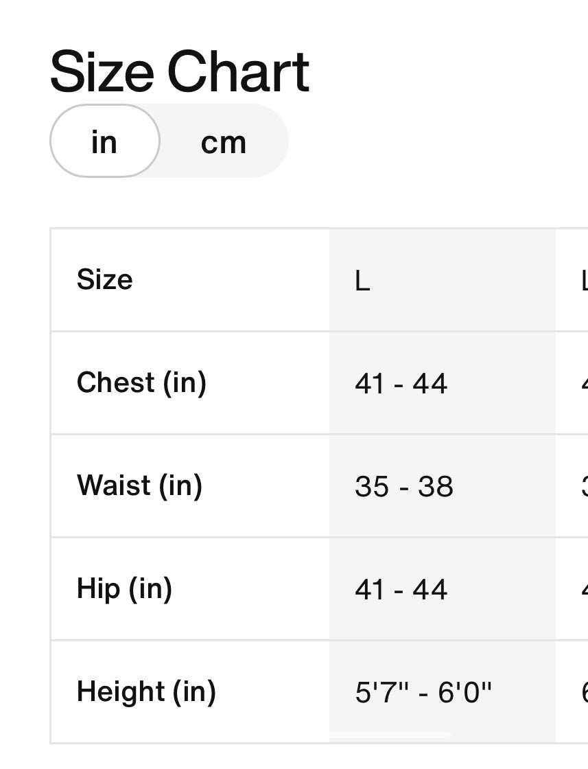Click the empty toggle track right of 'cm'
588x769 pixels.
(x=270, y=142)
